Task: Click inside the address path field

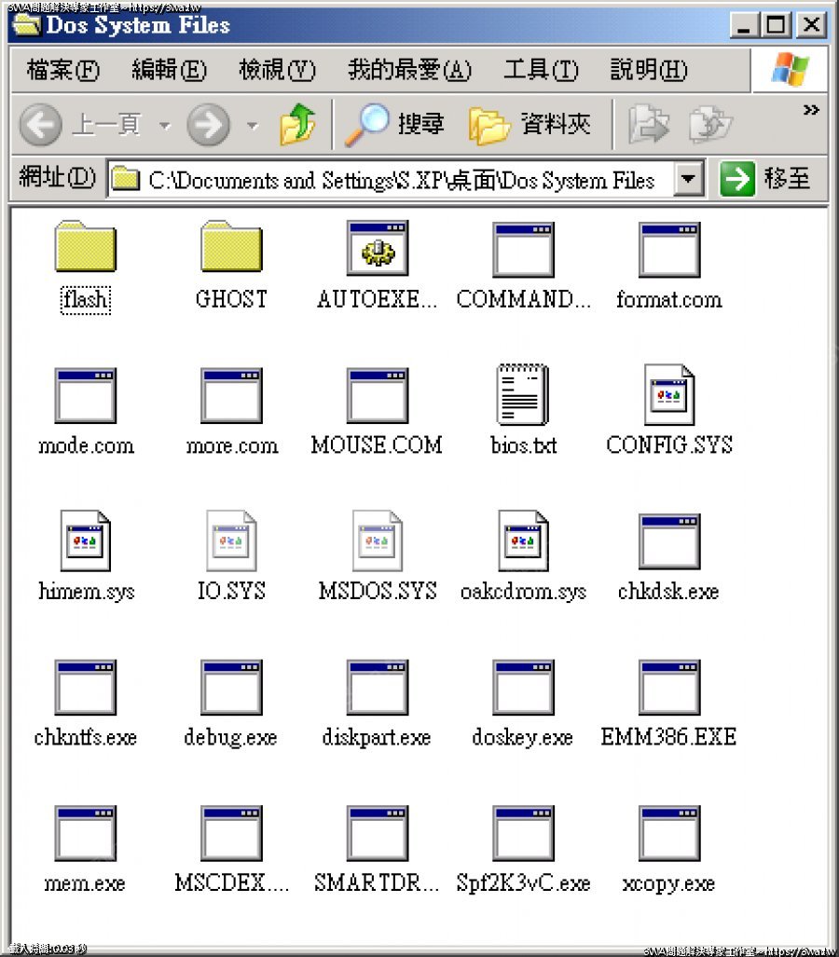Action: pyautogui.click(x=401, y=180)
